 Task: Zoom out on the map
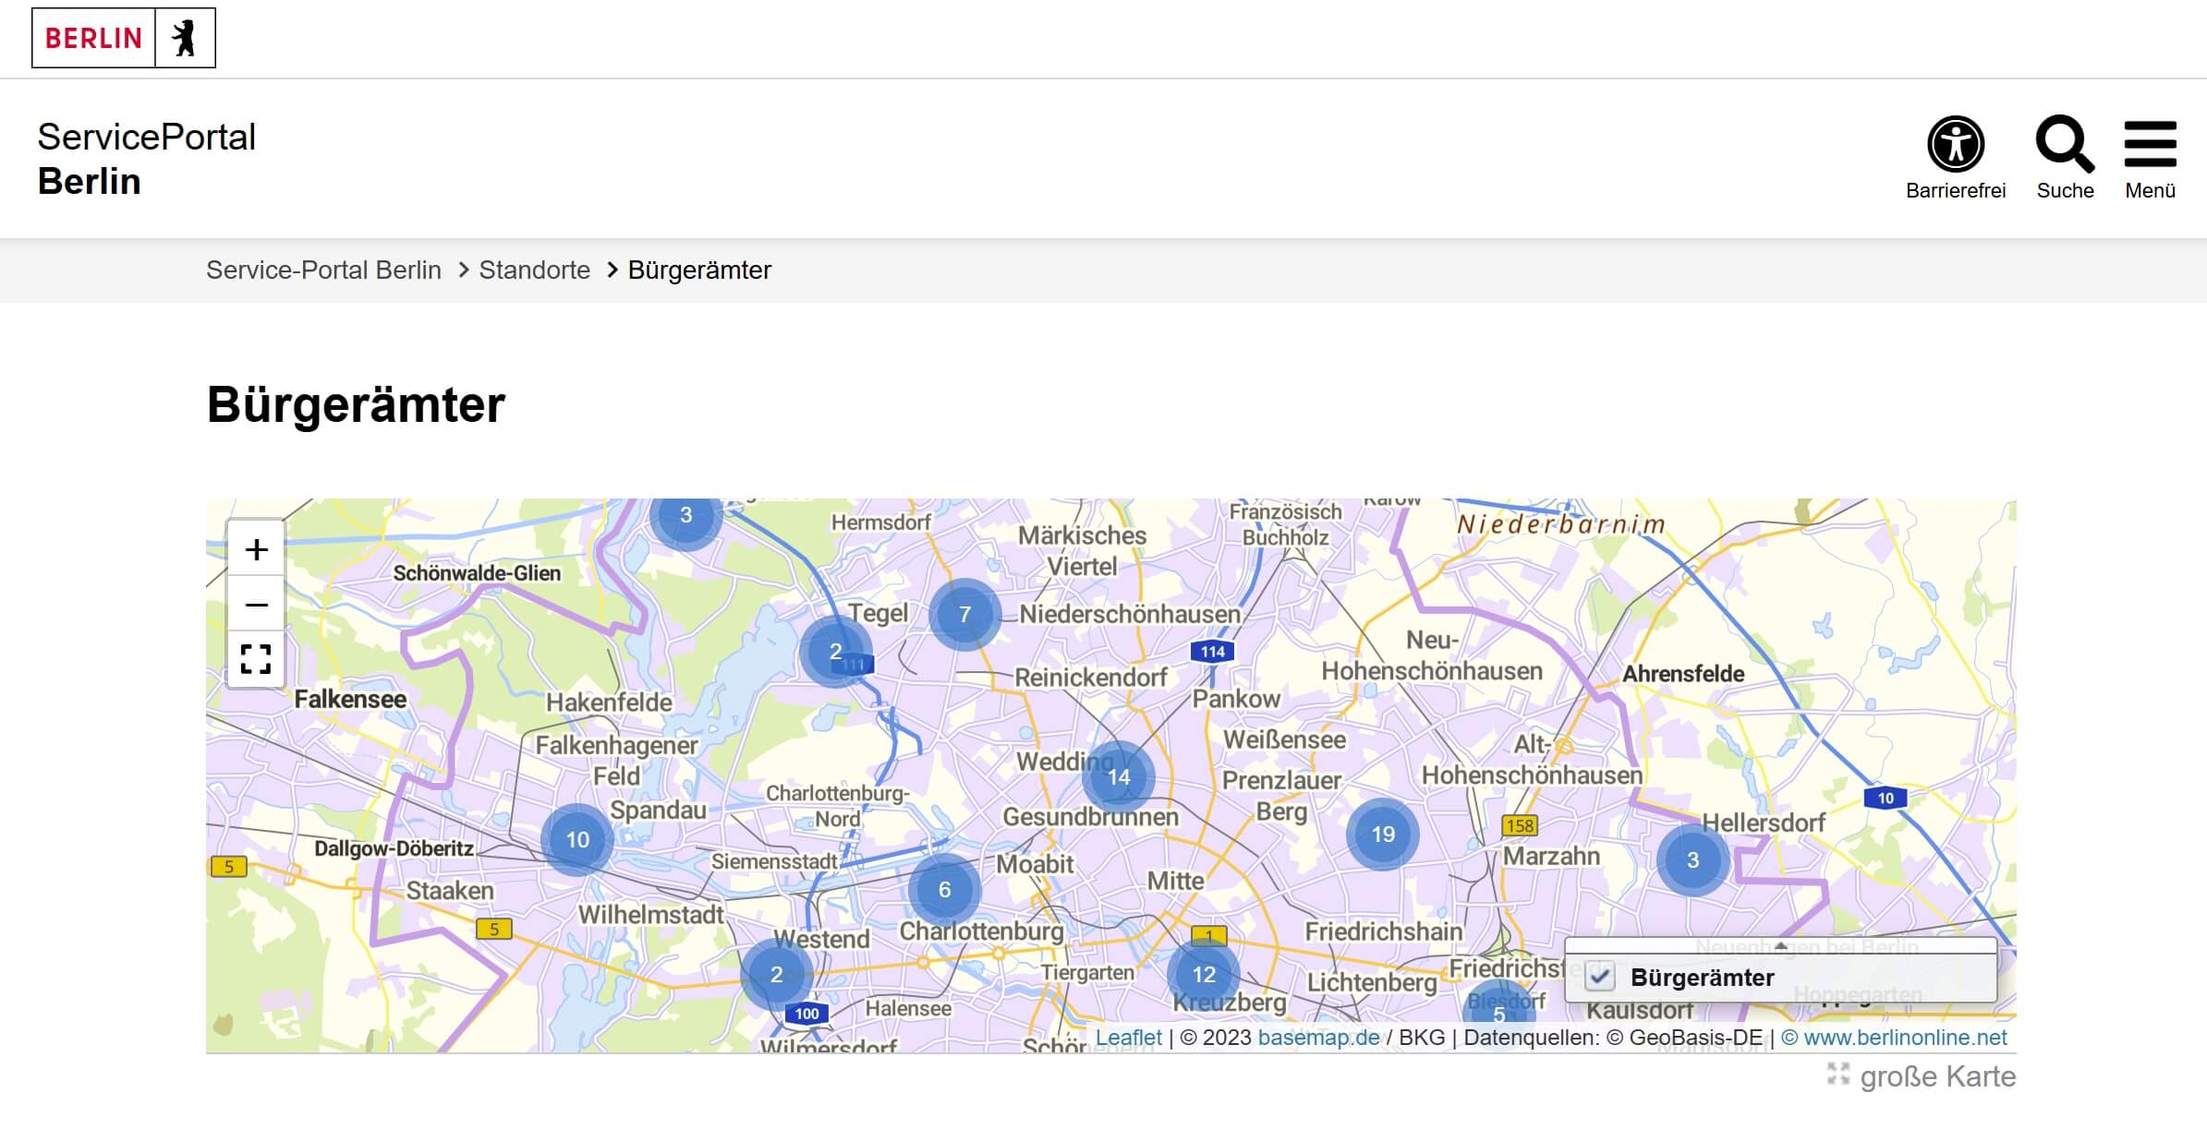(256, 605)
